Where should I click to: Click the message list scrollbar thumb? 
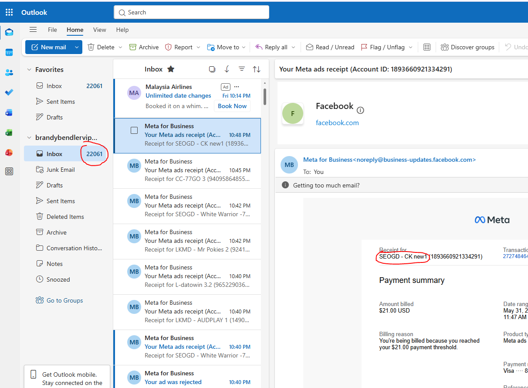point(264,97)
